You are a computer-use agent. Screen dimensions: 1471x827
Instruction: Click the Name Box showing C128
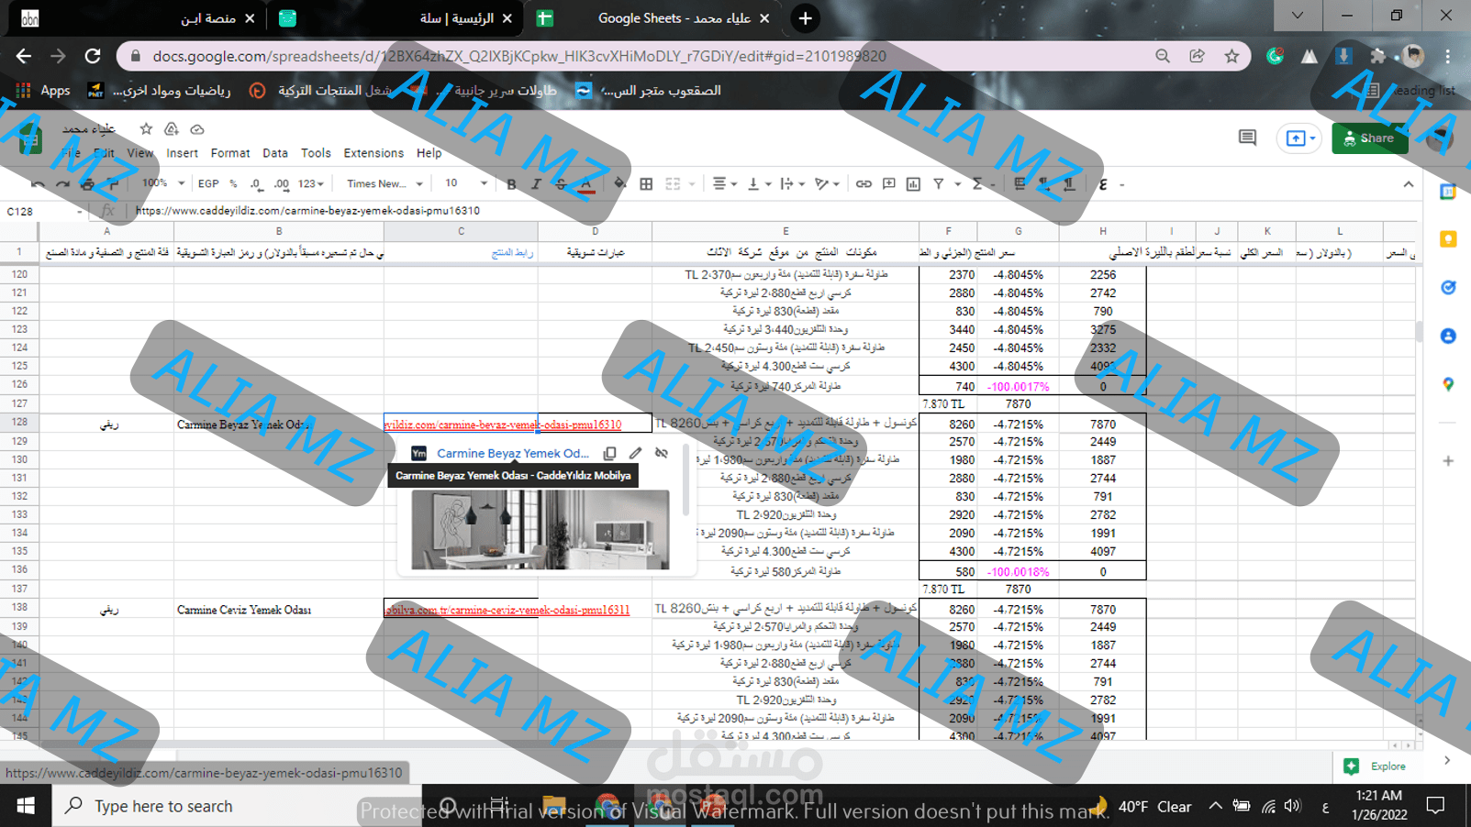(43, 211)
